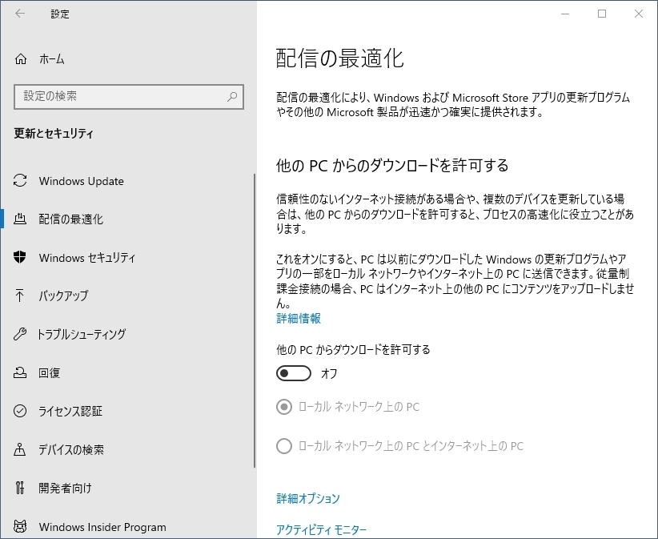Close the Settings window
This screenshot has height=539, width=658.
coord(639,14)
